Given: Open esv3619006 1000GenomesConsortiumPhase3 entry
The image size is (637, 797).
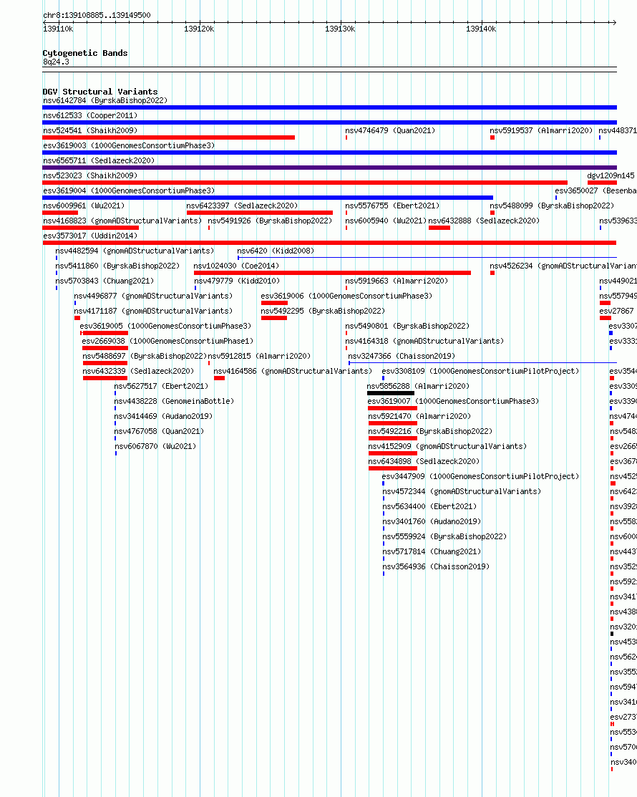Looking at the screenshot, I should click(x=346, y=296).
